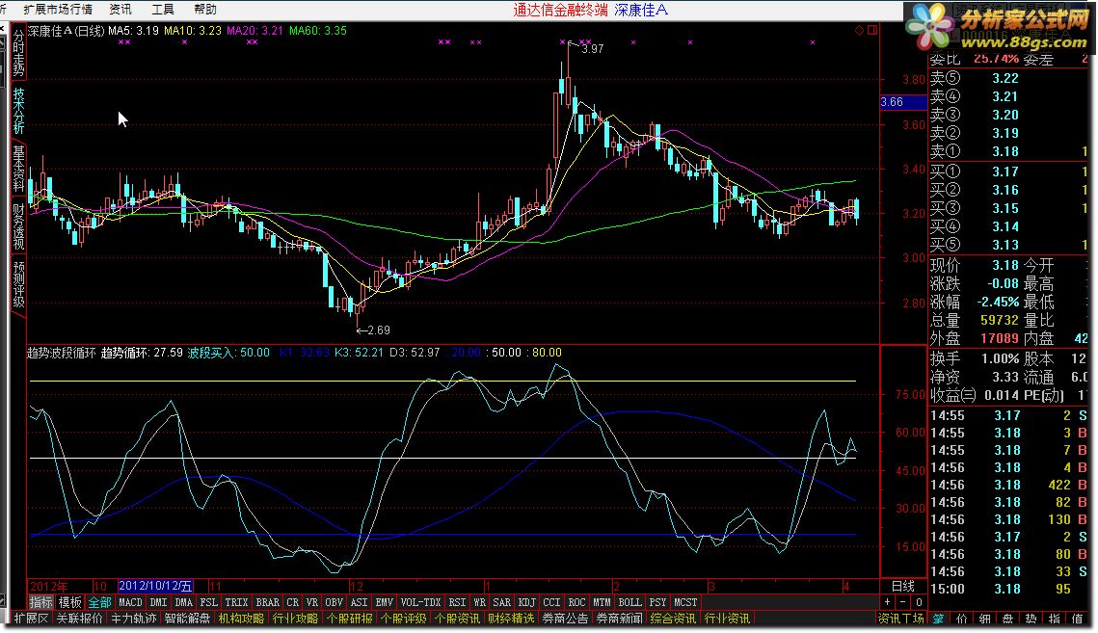The width and height of the screenshot is (1098, 633).
Task: Switch to the 技术分析 side tab
Action: [18, 111]
